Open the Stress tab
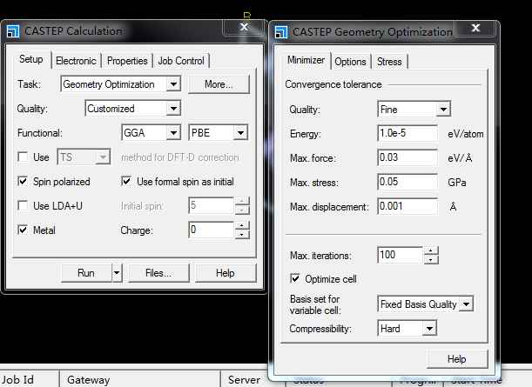This screenshot has width=532, height=387. [x=389, y=62]
